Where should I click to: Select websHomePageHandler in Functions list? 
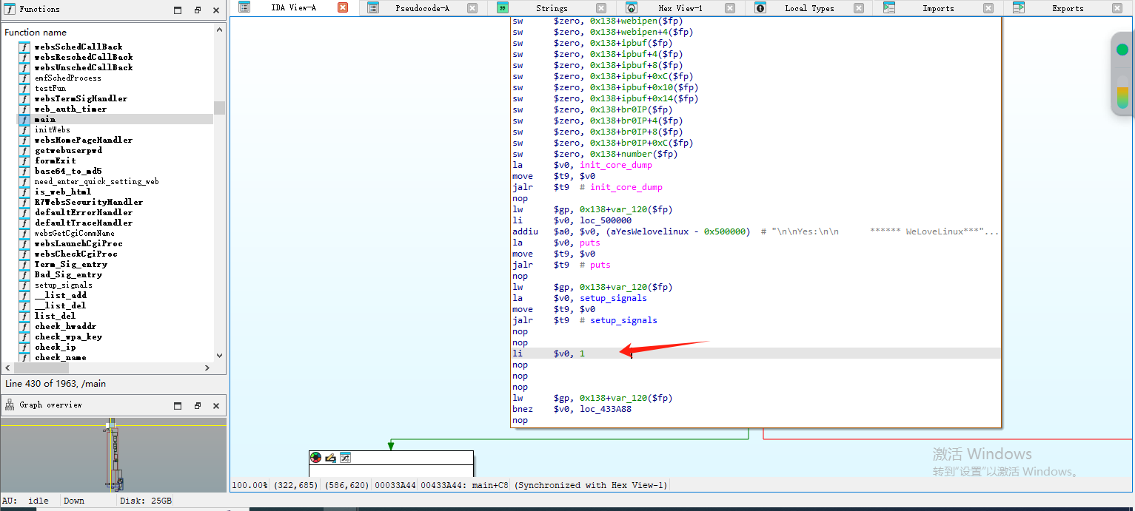pos(84,140)
